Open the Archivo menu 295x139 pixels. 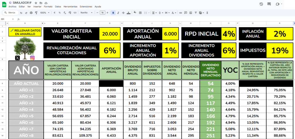click(12, 6)
